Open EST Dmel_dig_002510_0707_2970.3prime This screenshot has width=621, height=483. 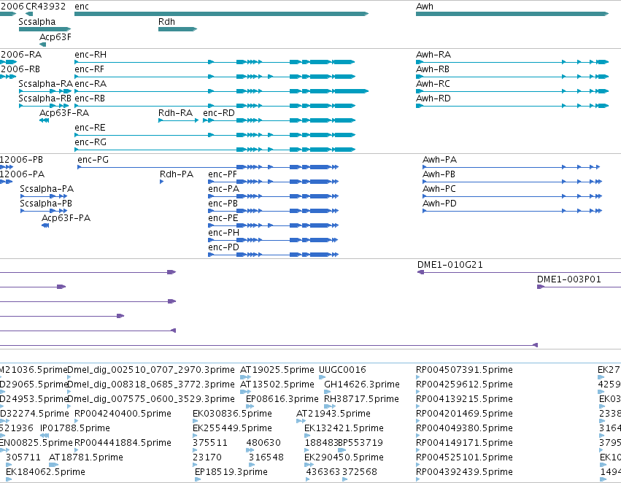point(151,370)
